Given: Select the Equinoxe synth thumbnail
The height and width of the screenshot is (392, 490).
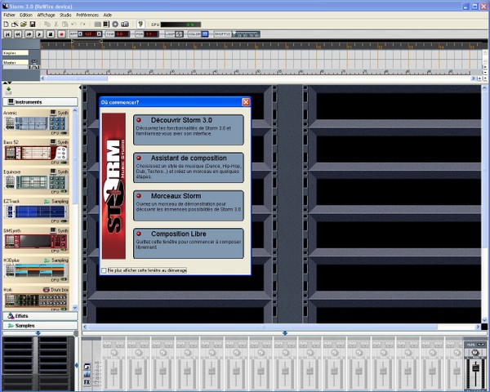Looking at the screenshot, I should pyautogui.click(x=36, y=183).
